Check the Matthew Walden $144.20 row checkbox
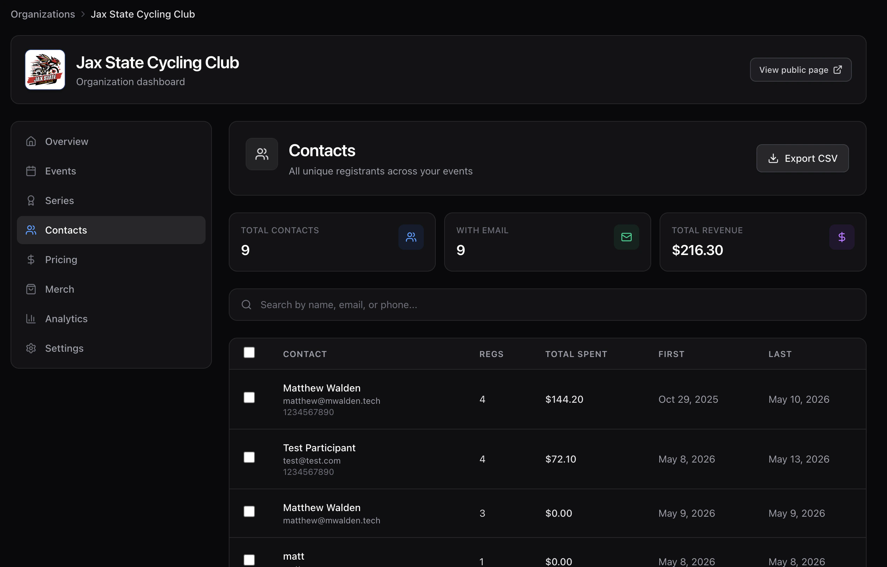 pos(249,397)
